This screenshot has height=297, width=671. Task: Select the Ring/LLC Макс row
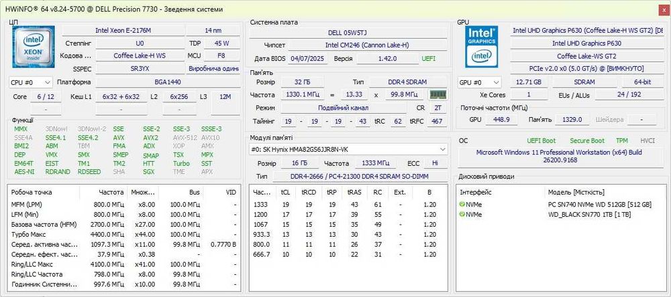124,264
